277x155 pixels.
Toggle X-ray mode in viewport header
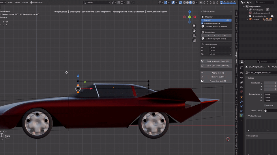pyautogui.click(x=180, y=3)
